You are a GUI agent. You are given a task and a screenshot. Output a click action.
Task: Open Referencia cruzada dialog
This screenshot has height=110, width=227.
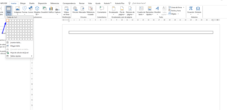click(x=90, y=11)
